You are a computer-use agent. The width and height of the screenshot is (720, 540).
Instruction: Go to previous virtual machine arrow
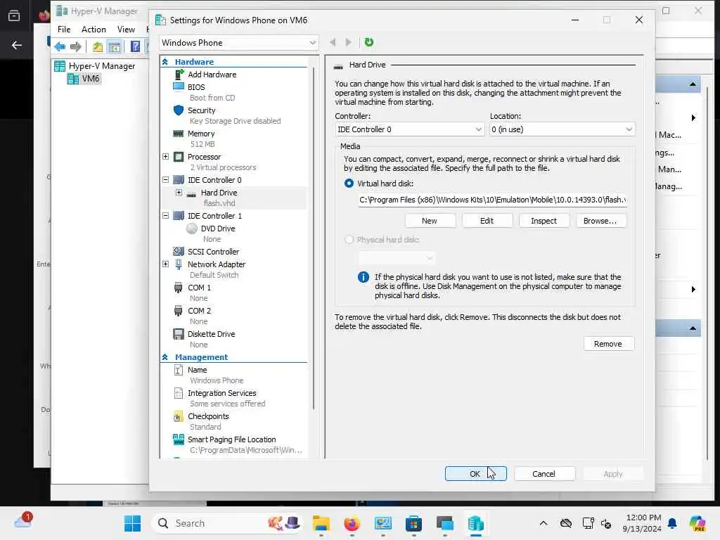click(333, 42)
